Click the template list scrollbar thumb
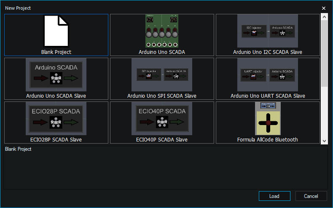This screenshot has width=333, height=208. tap(324, 53)
